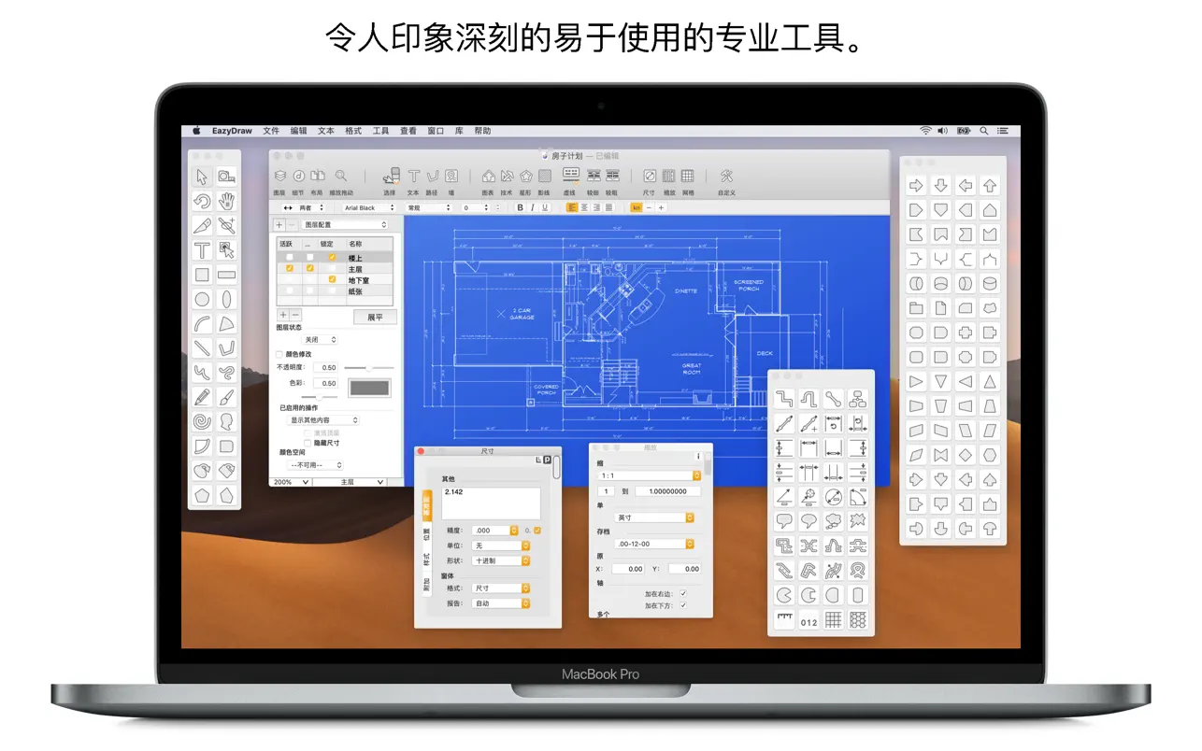This screenshot has width=1202, height=751.
Task: Toggle bold formatting in format bar
Action: [x=521, y=207]
